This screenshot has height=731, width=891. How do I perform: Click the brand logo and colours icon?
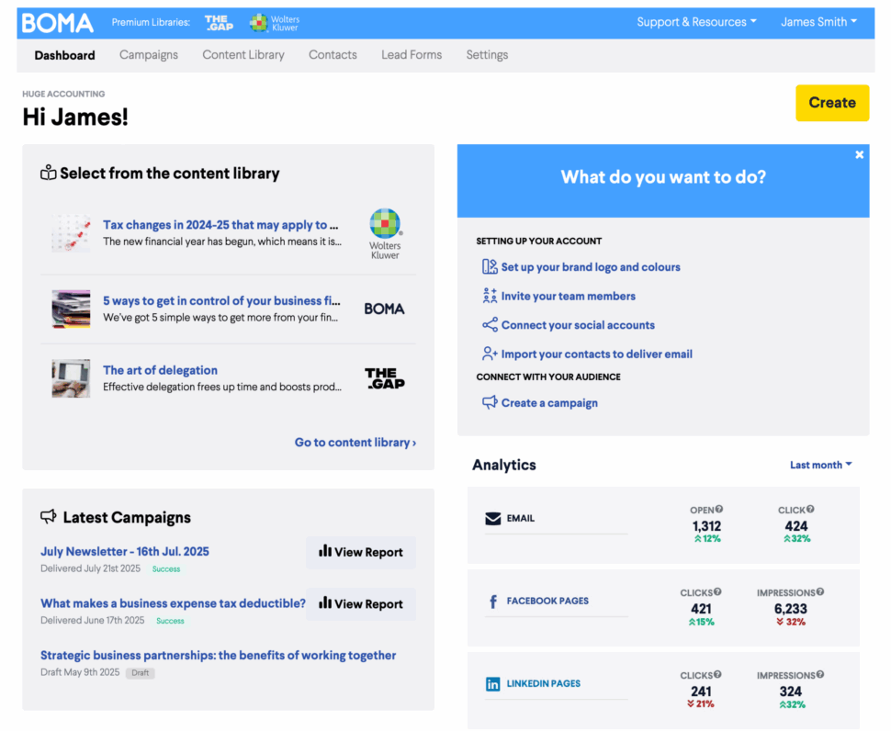click(x=490, y=267)
